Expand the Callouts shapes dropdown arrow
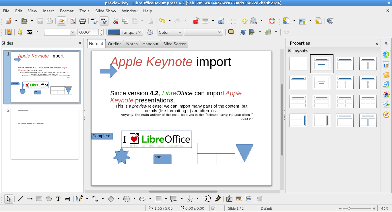 point(182,199)
